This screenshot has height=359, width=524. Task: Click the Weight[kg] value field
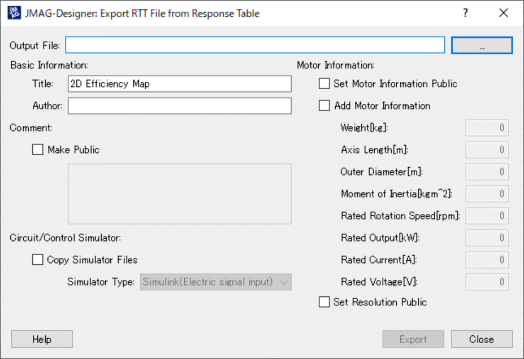pos(487,128)
